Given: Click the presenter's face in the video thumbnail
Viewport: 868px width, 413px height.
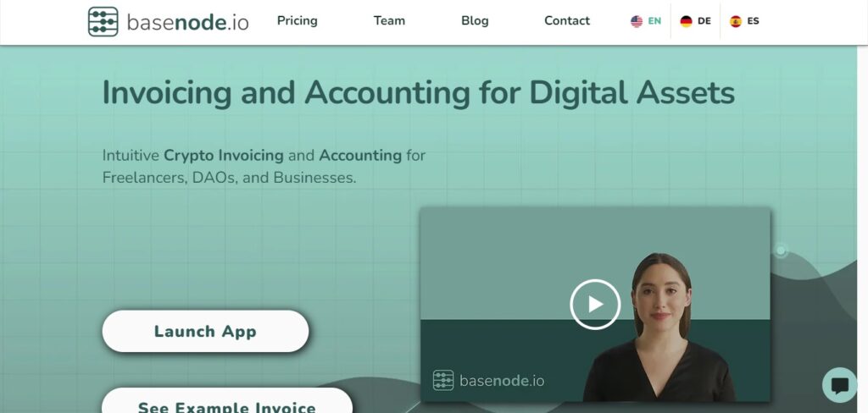Looking at the screenshot, I should [661, 294].
